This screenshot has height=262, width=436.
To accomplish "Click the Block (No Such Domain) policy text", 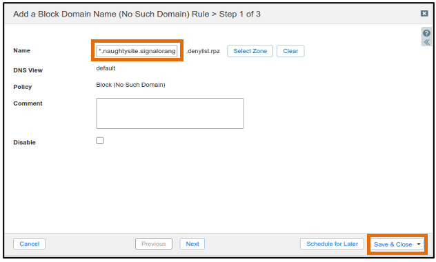I will pos(130,85).
